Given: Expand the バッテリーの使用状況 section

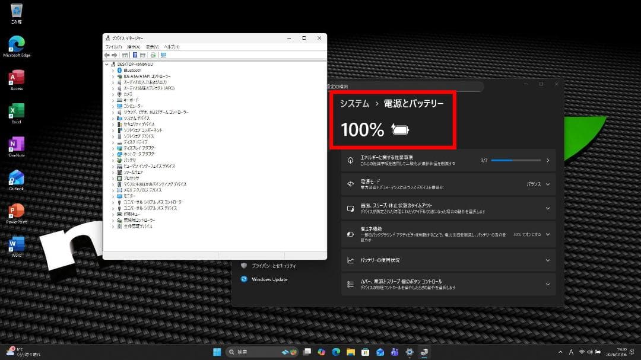Looking at the screenshot, I should pos(549,260).
